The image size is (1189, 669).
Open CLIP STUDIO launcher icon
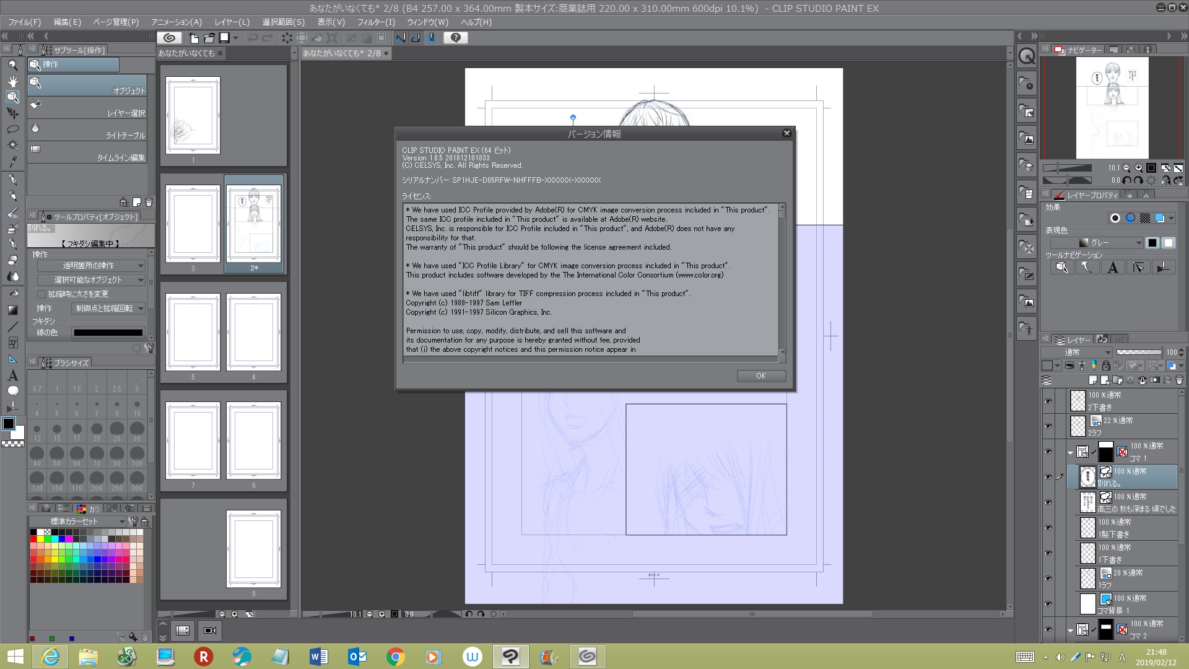point(169,38)
